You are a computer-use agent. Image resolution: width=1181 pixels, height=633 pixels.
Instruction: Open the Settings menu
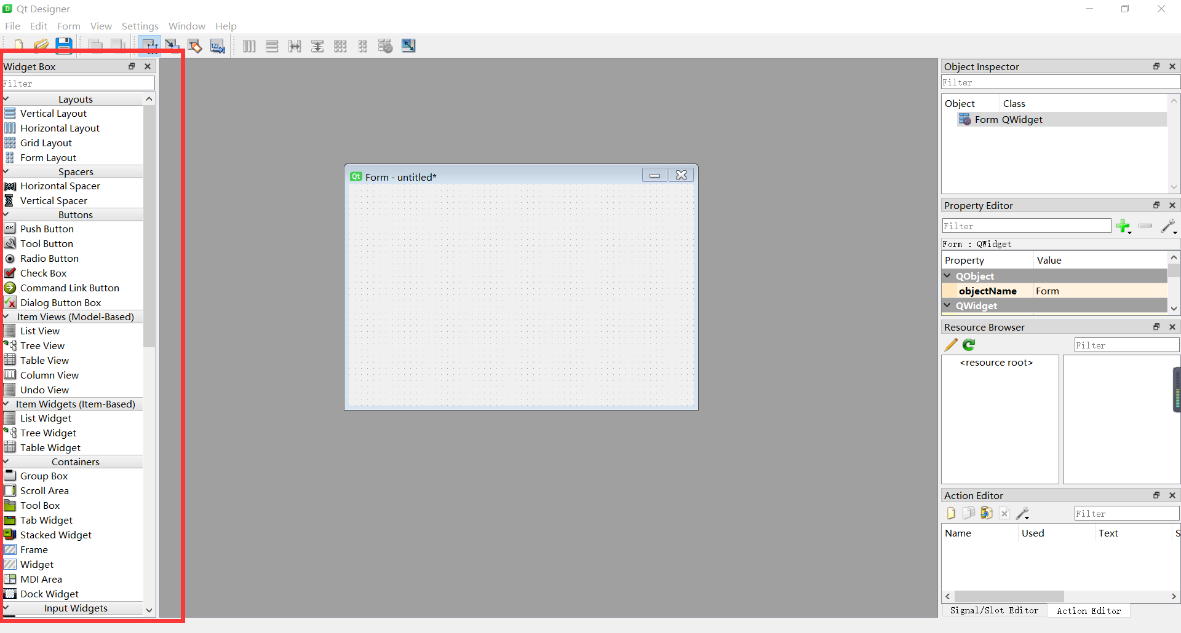[x=140, y=26]
